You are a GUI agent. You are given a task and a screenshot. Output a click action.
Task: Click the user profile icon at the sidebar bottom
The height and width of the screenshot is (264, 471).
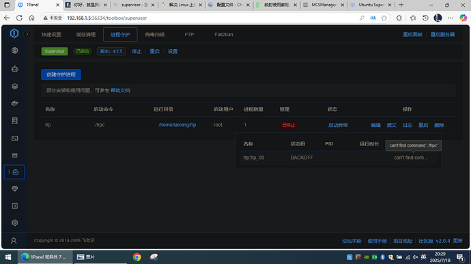tap(14, 241)
